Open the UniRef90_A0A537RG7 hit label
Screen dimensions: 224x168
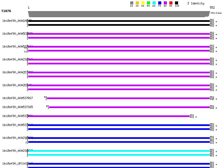(18, 98)
